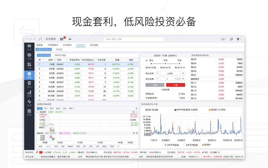Open the A+H套利 tab

(67, 45)
